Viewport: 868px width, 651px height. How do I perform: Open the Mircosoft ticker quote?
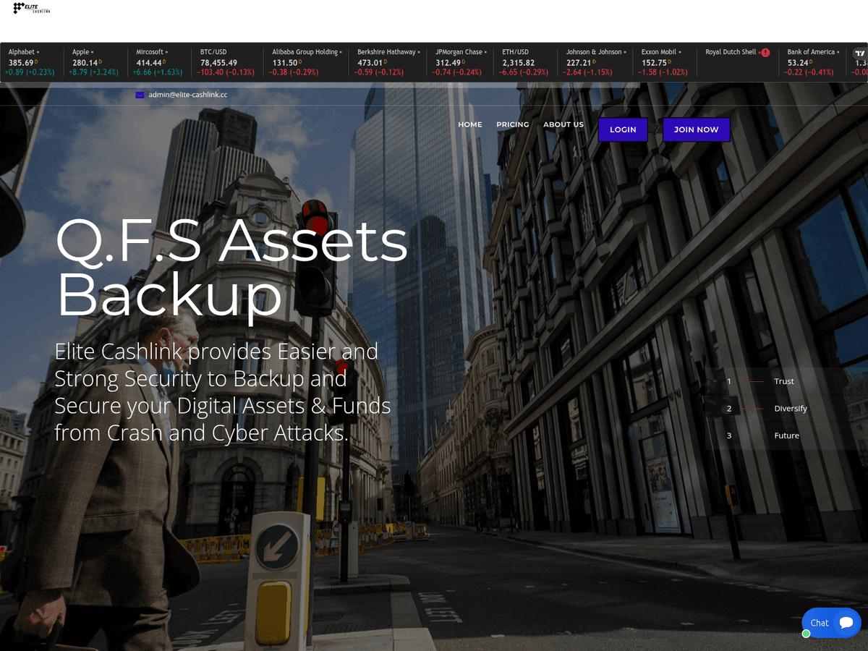pyautogui.click(x=160, y=62)
